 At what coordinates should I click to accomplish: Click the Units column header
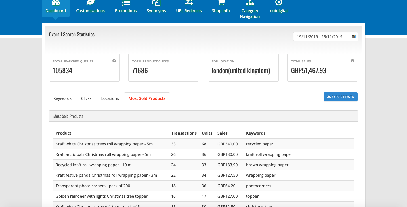(x=207, y=133)
